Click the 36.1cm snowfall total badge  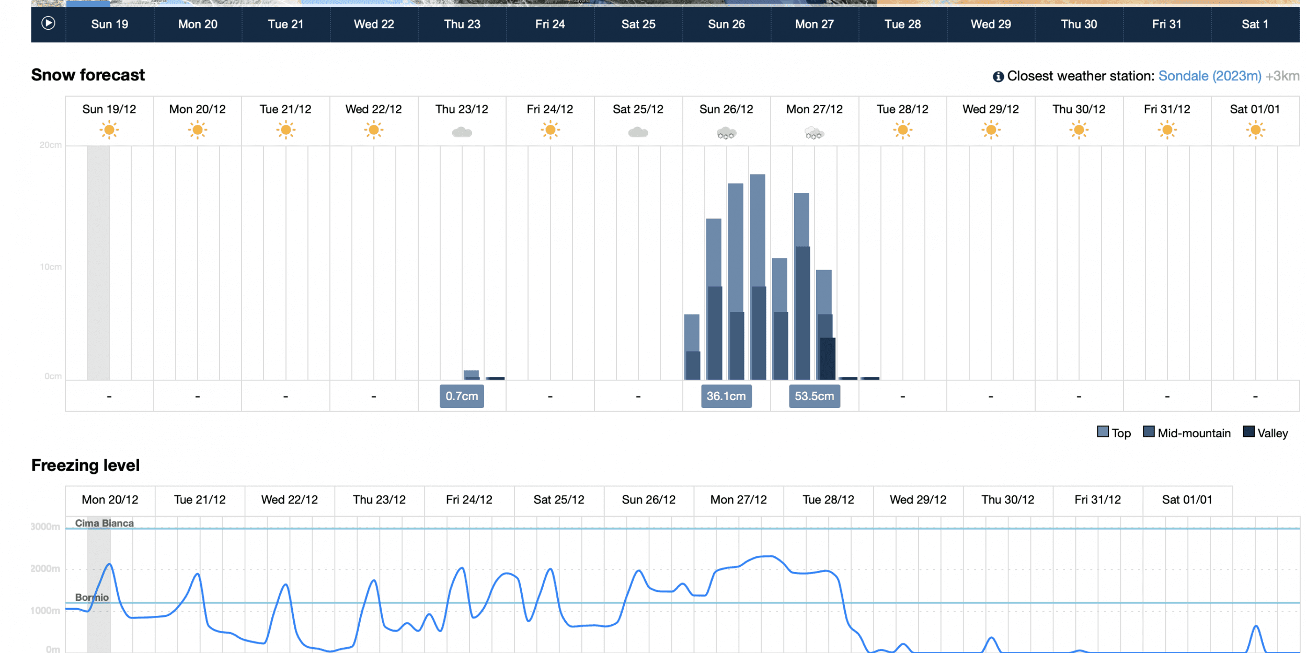[x=726, y=397]
